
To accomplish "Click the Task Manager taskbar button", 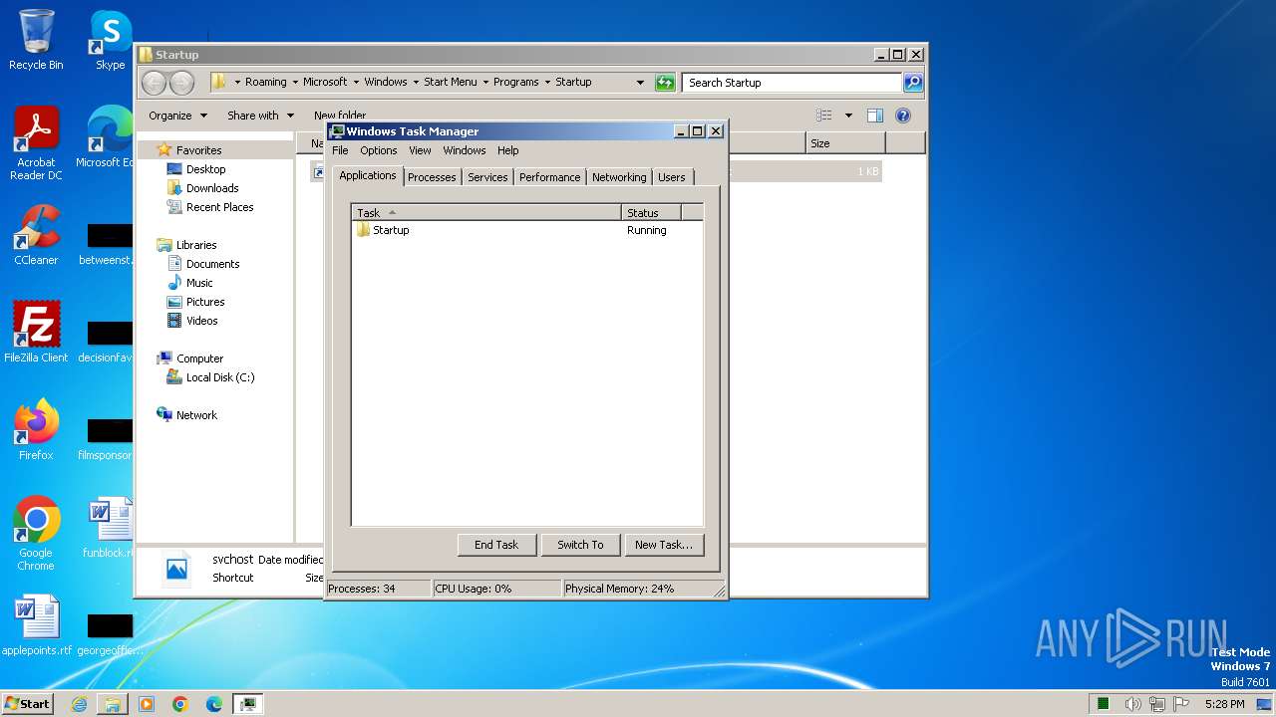I will click(x=248, y=704).
